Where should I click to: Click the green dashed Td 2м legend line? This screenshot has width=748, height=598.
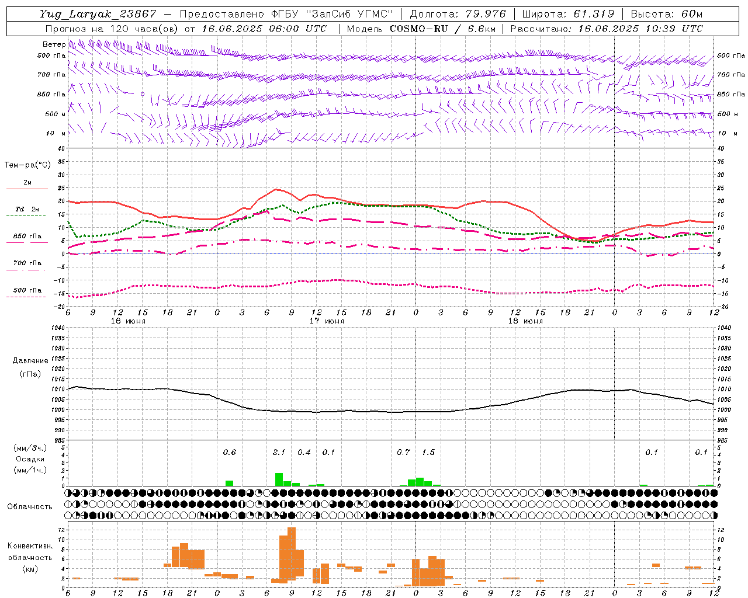(26, 216)
